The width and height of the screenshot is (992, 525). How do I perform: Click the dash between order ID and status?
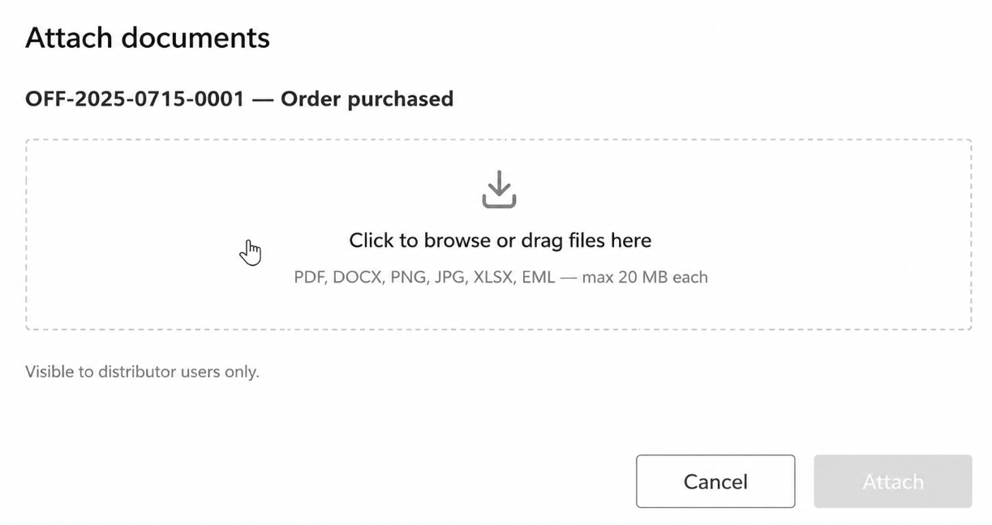coord(263,99)
